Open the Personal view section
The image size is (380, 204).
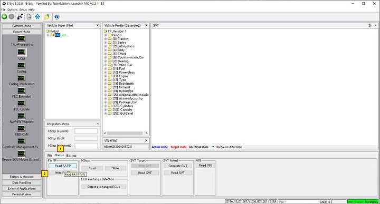[x=22, y=194]
